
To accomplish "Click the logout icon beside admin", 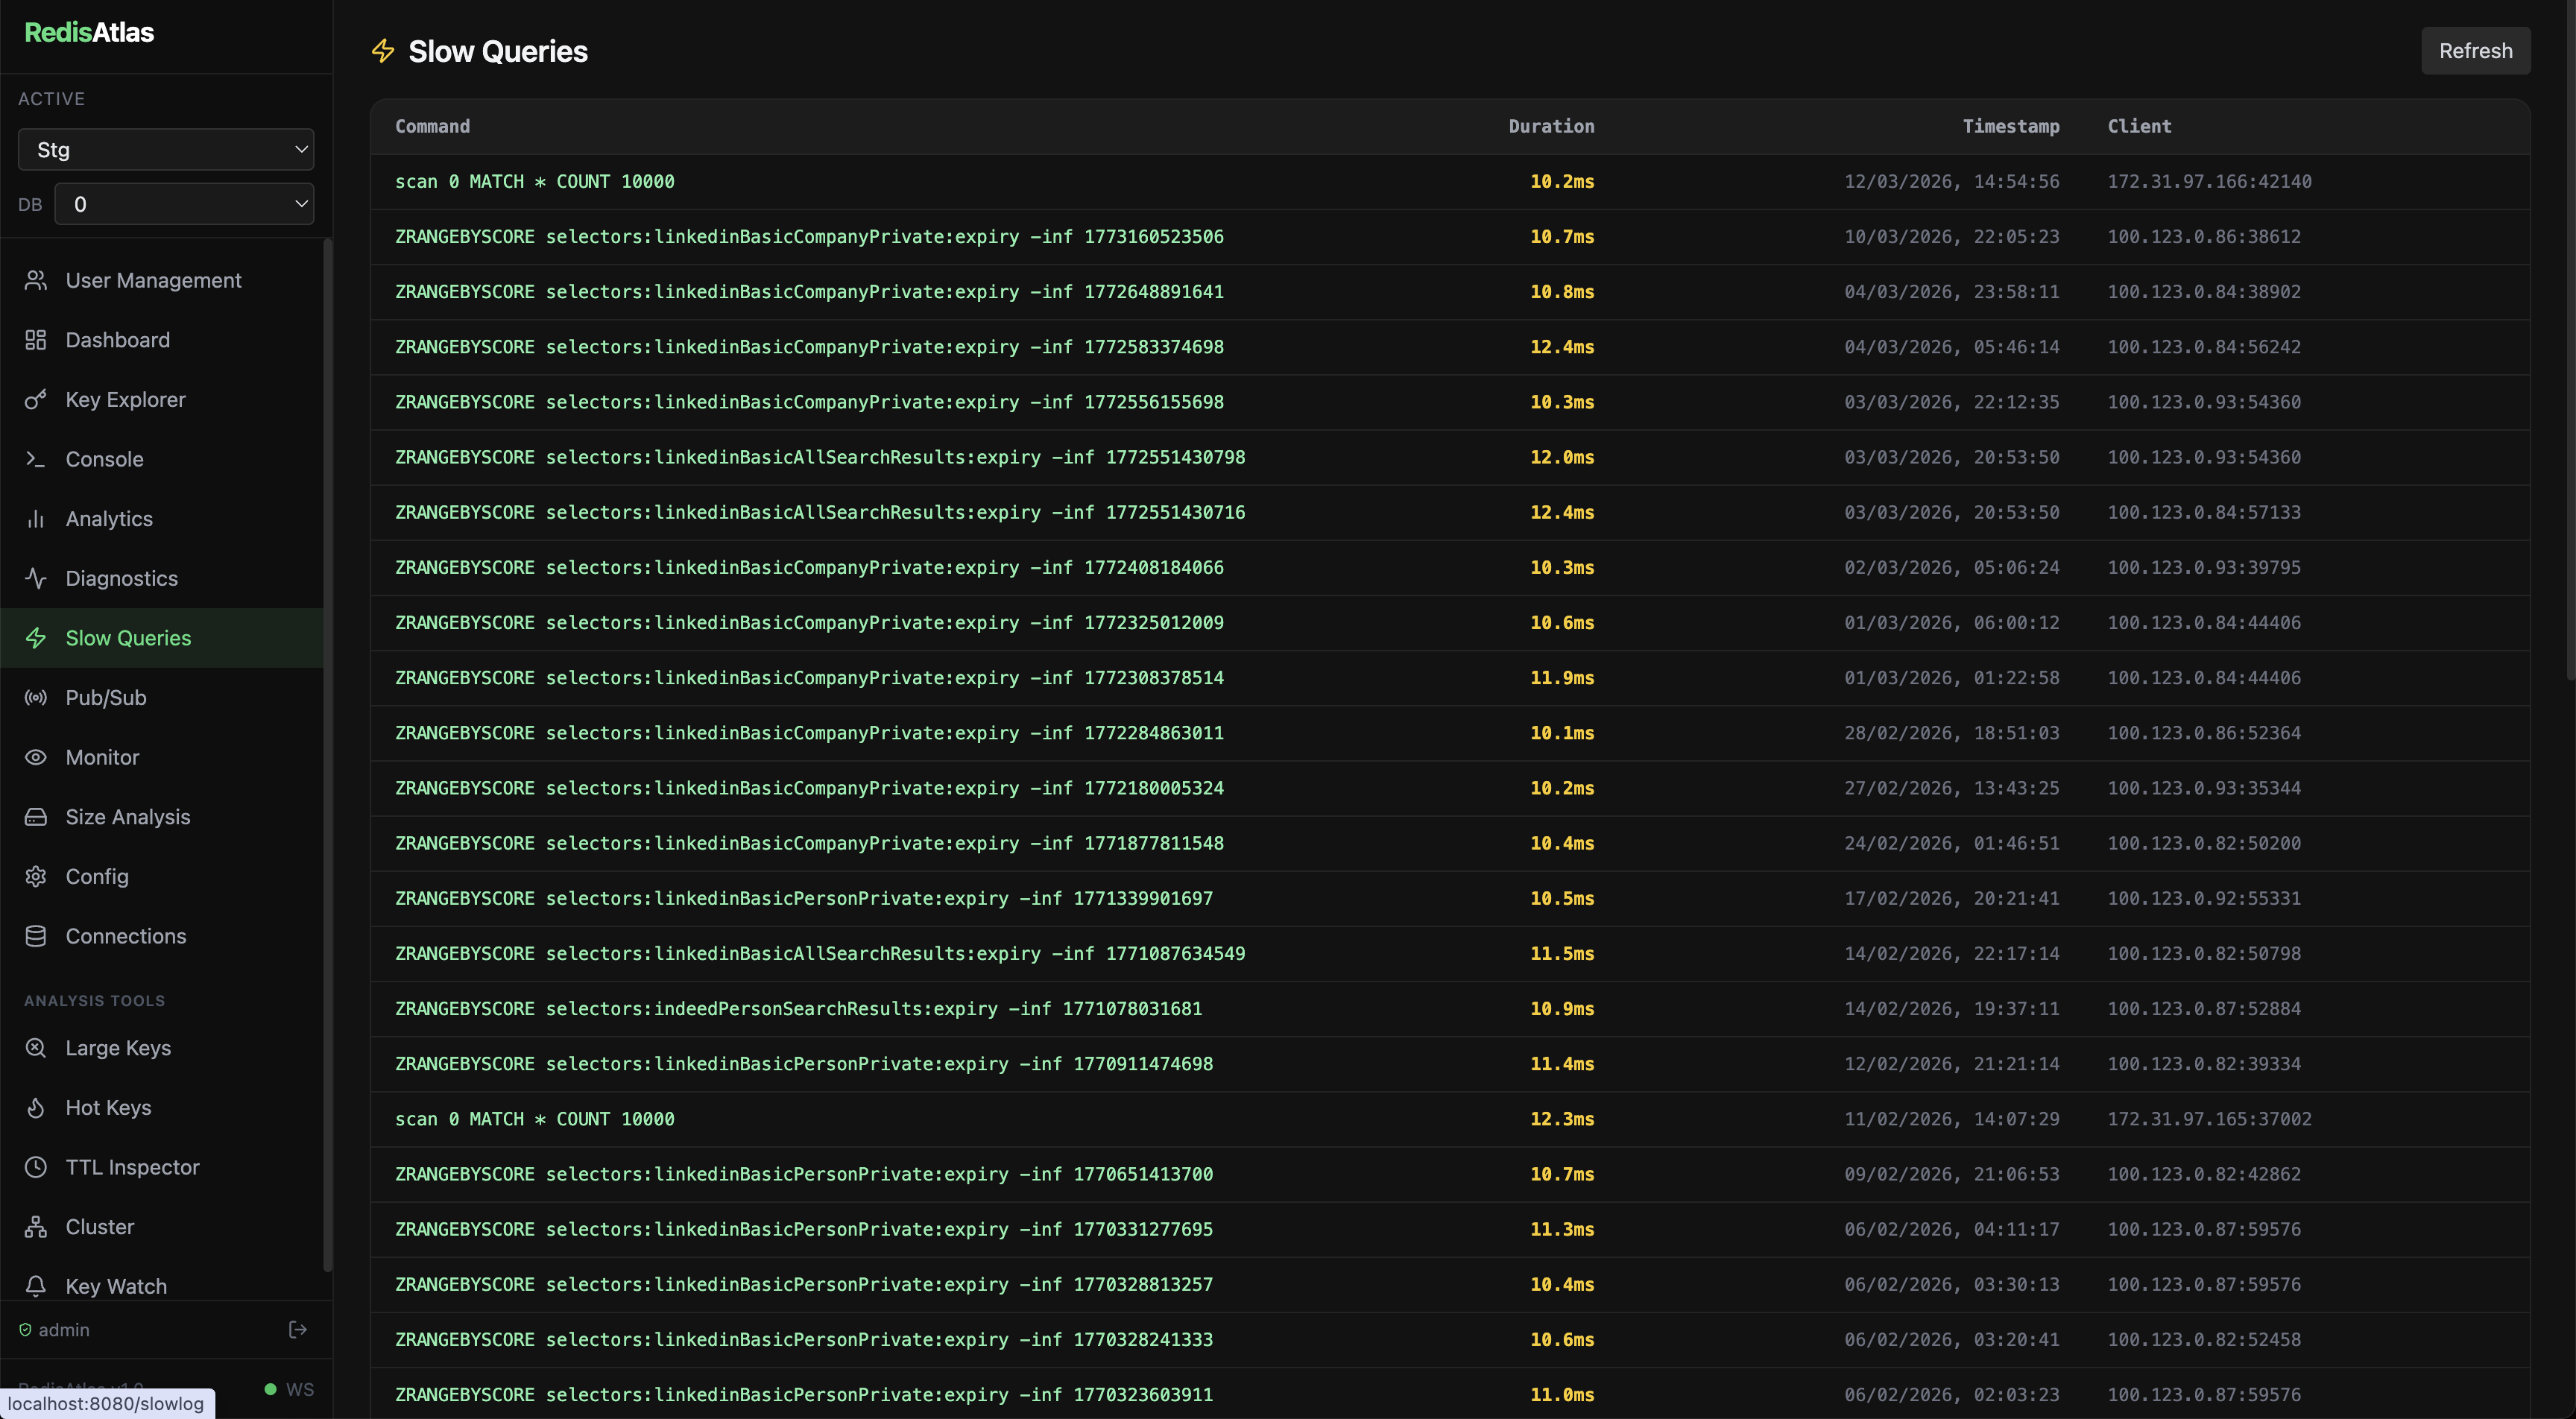I will pos(297,1329).
